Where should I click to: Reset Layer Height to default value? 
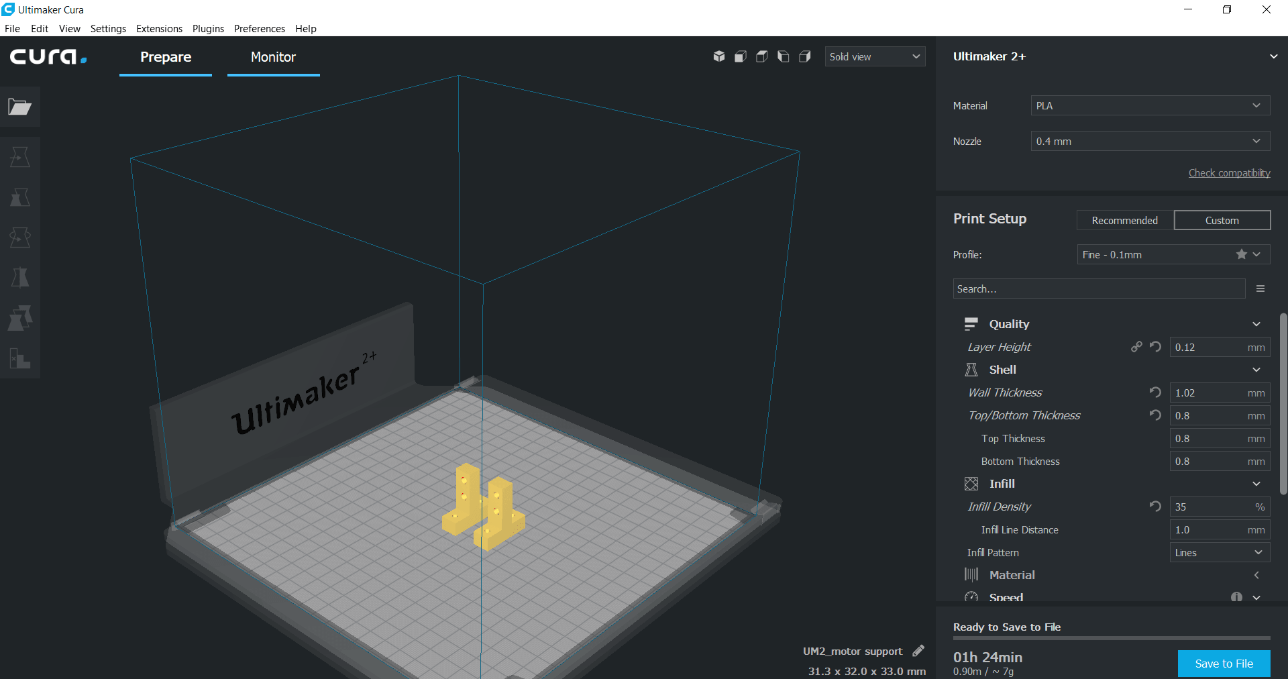point(1155,347)
